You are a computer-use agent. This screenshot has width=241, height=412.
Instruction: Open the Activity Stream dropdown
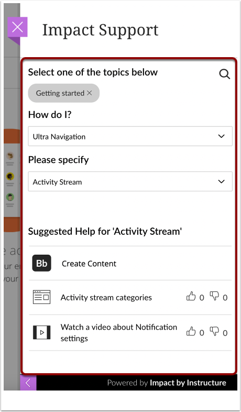coord(130,181)
